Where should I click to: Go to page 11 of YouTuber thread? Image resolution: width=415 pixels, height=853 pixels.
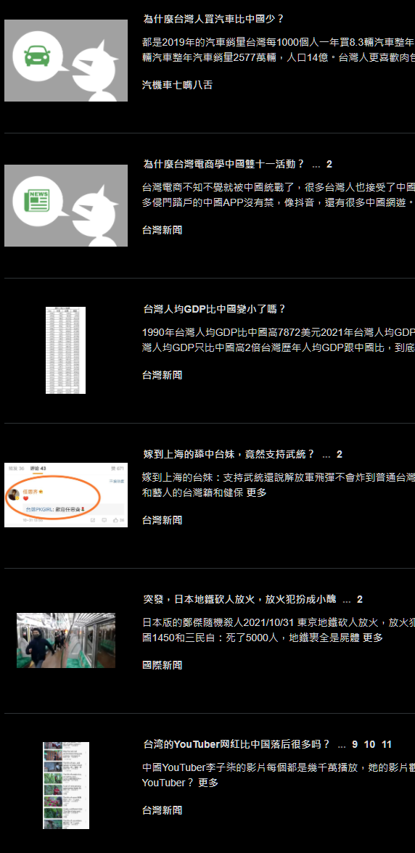click(387, 745)
